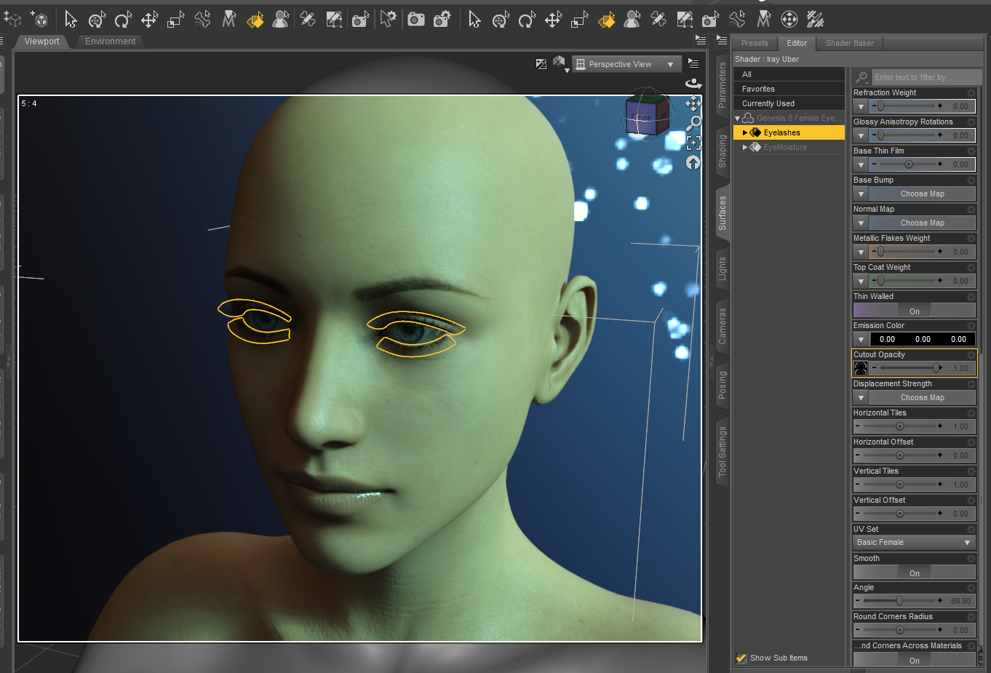The height and width of the screenshot is (673, 991).
Task: Select the Universal manipulator tool
Action: [97, 20]
